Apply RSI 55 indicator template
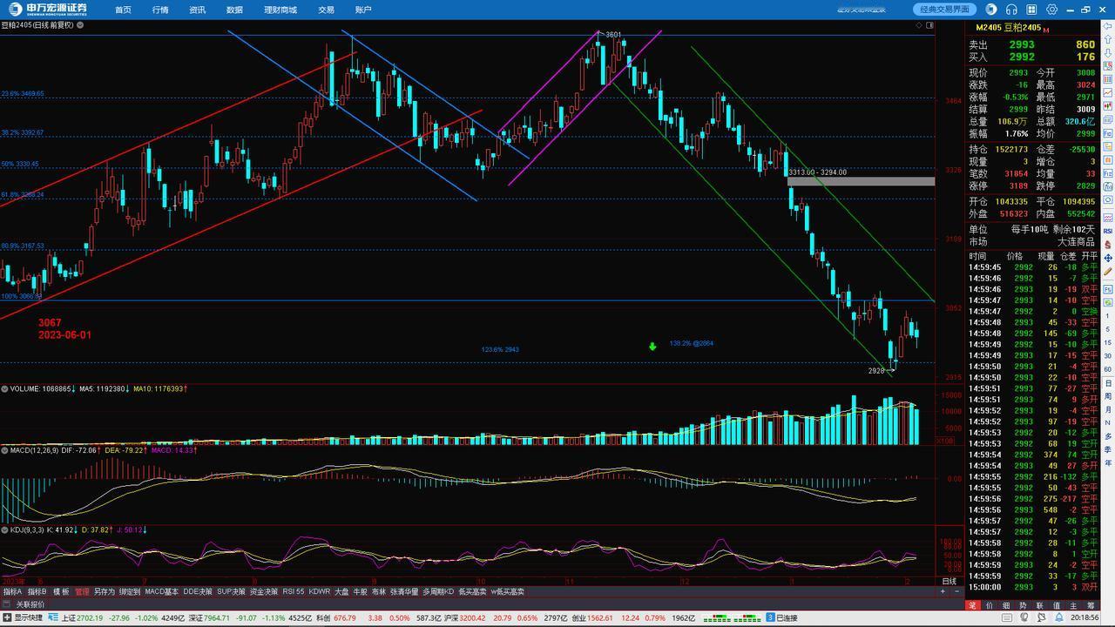1115x627 pixels. (294, 591)
